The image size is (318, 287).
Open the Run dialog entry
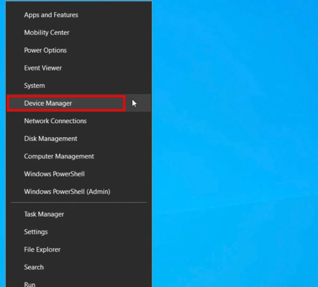[x=30, y=284]
